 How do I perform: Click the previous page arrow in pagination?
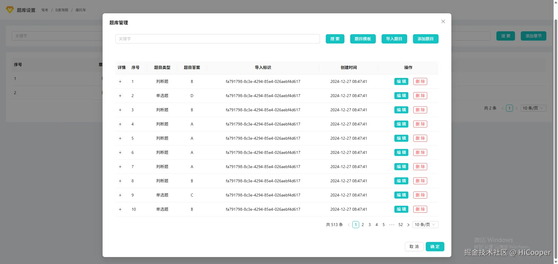click(349, 225)
